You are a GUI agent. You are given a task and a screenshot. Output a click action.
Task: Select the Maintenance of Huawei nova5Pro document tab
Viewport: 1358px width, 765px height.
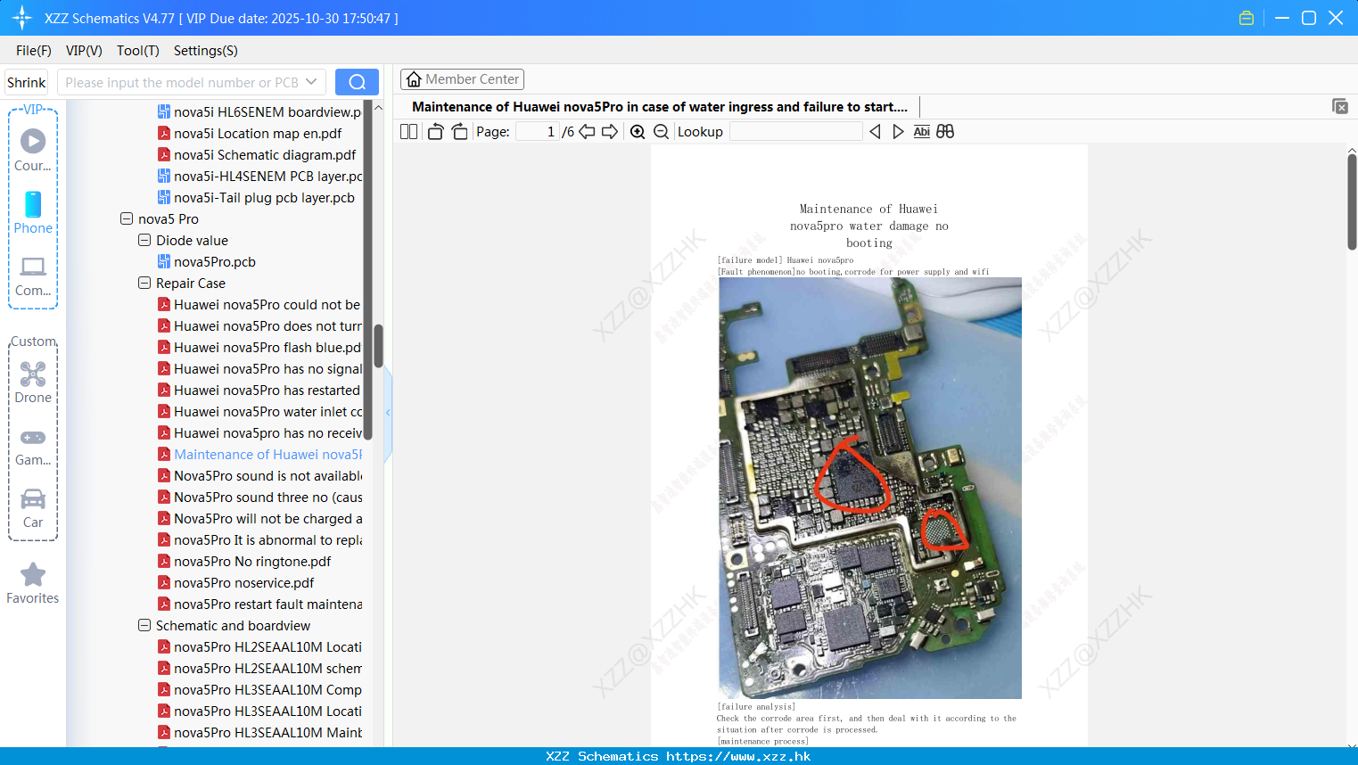[660, 107]
